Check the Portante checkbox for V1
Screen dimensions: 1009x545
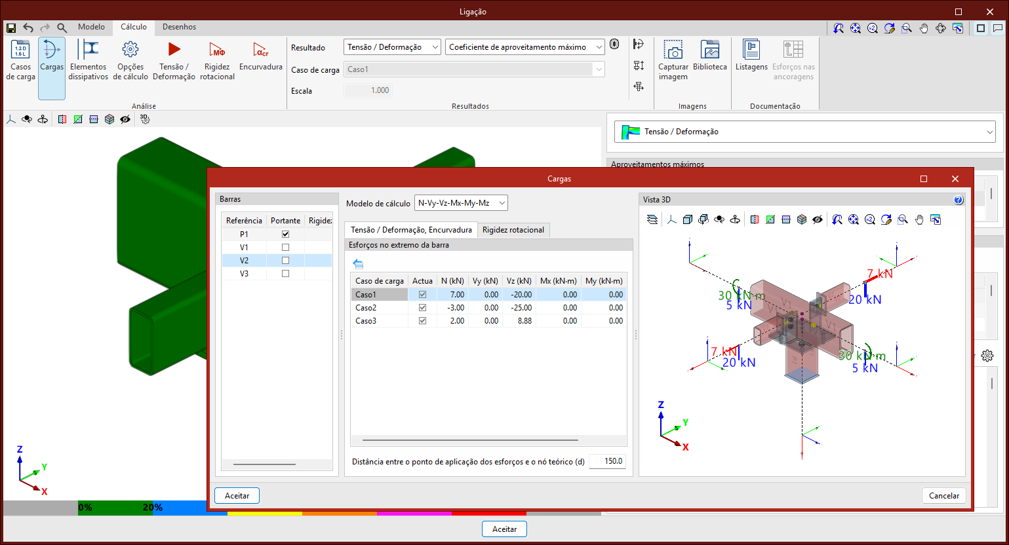(x=285, y=248)
